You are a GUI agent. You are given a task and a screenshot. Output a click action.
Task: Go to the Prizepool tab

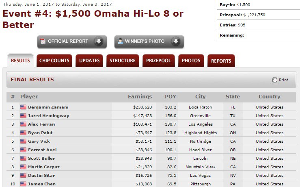[x=159, y=61]
